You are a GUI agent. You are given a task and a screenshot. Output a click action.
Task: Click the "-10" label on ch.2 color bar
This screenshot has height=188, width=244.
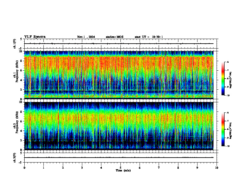[228, 146]
